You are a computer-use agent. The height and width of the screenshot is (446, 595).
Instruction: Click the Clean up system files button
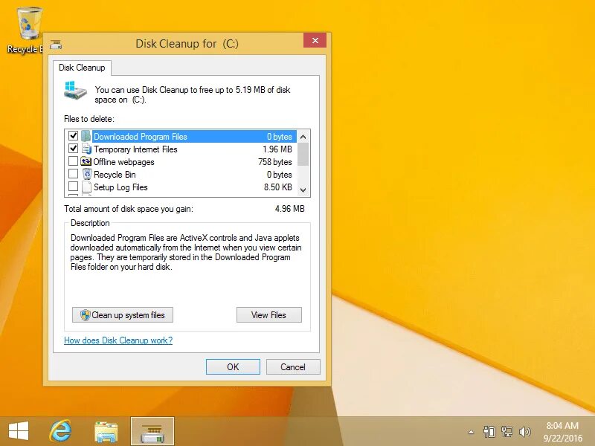tap(122, 314)
